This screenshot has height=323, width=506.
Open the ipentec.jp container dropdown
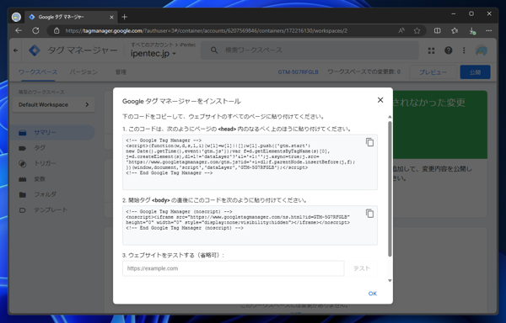pos(153,54)
